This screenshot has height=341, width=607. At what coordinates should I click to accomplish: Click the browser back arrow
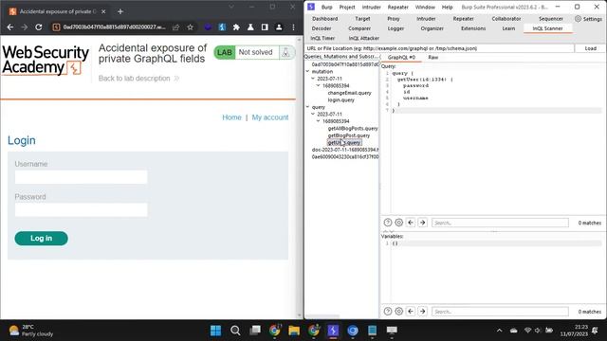point(10,27)
